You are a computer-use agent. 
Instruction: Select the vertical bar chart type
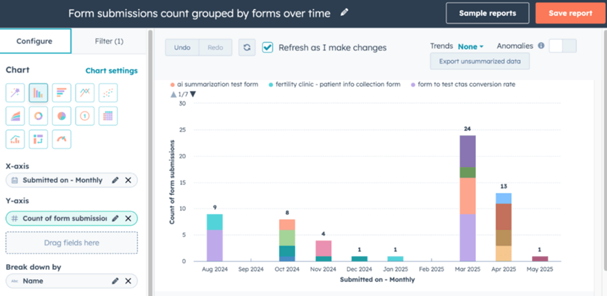pos(38,93)
